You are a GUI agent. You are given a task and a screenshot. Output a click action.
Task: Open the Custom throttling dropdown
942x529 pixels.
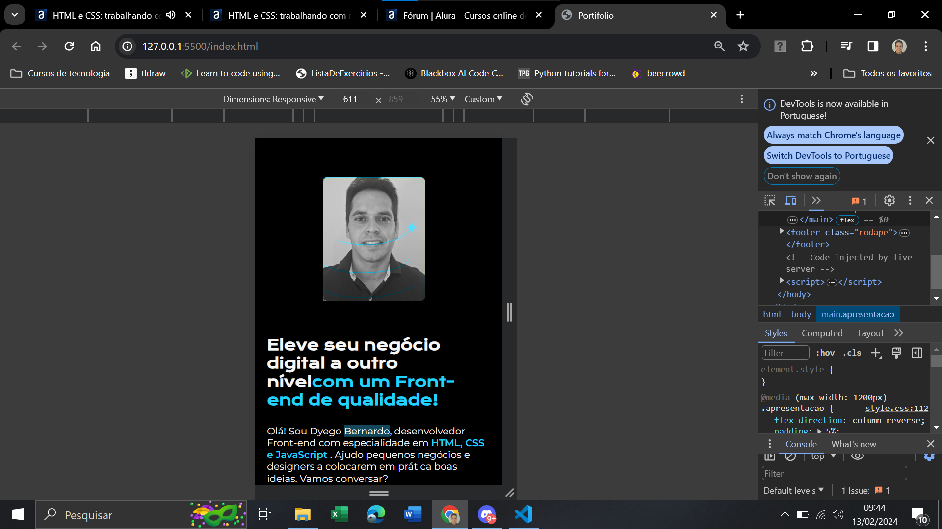483,99
